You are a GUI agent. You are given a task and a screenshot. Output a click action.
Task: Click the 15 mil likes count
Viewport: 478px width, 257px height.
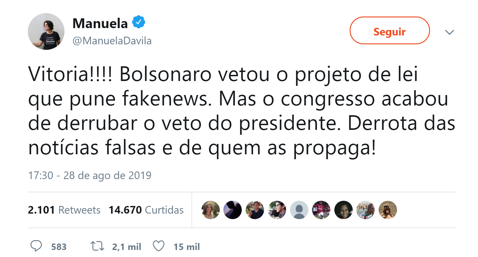pos(186,247)
